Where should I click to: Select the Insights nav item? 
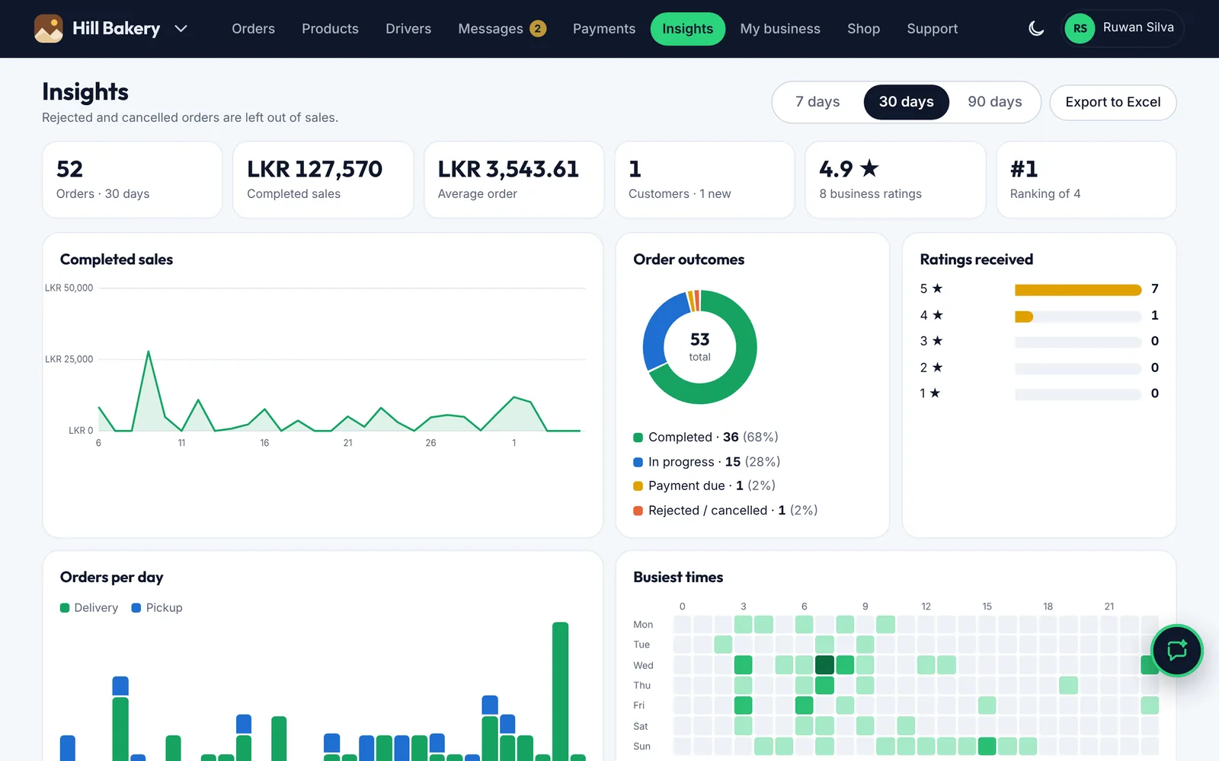point(687,29)
